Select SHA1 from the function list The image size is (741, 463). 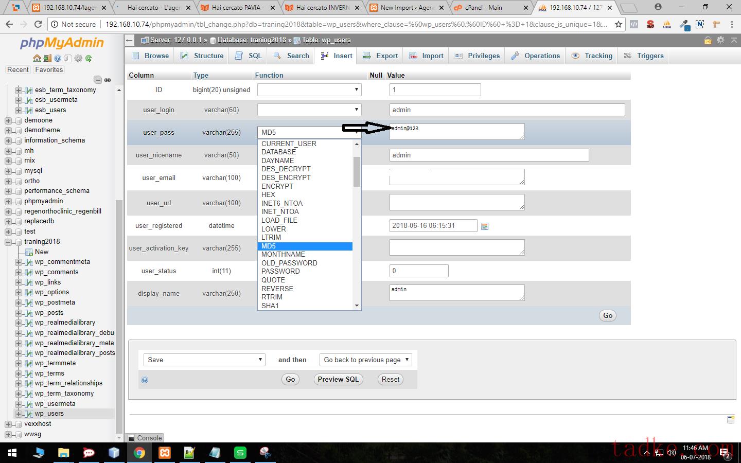270,306
